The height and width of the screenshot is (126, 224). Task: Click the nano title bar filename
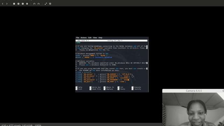click(x=114, y=41)
